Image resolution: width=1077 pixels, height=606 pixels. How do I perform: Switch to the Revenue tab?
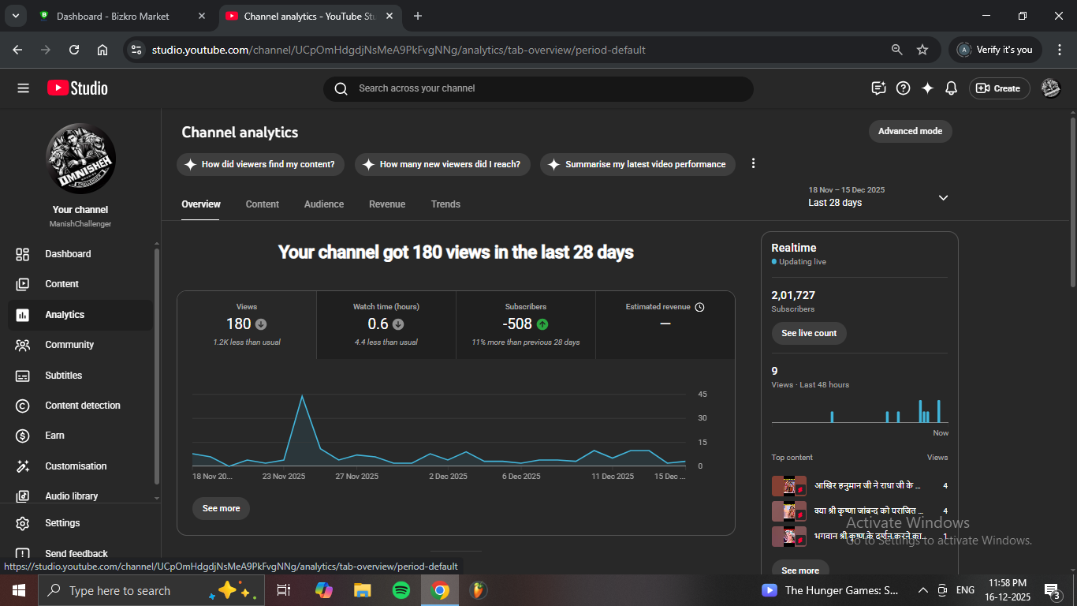point(387,204)
